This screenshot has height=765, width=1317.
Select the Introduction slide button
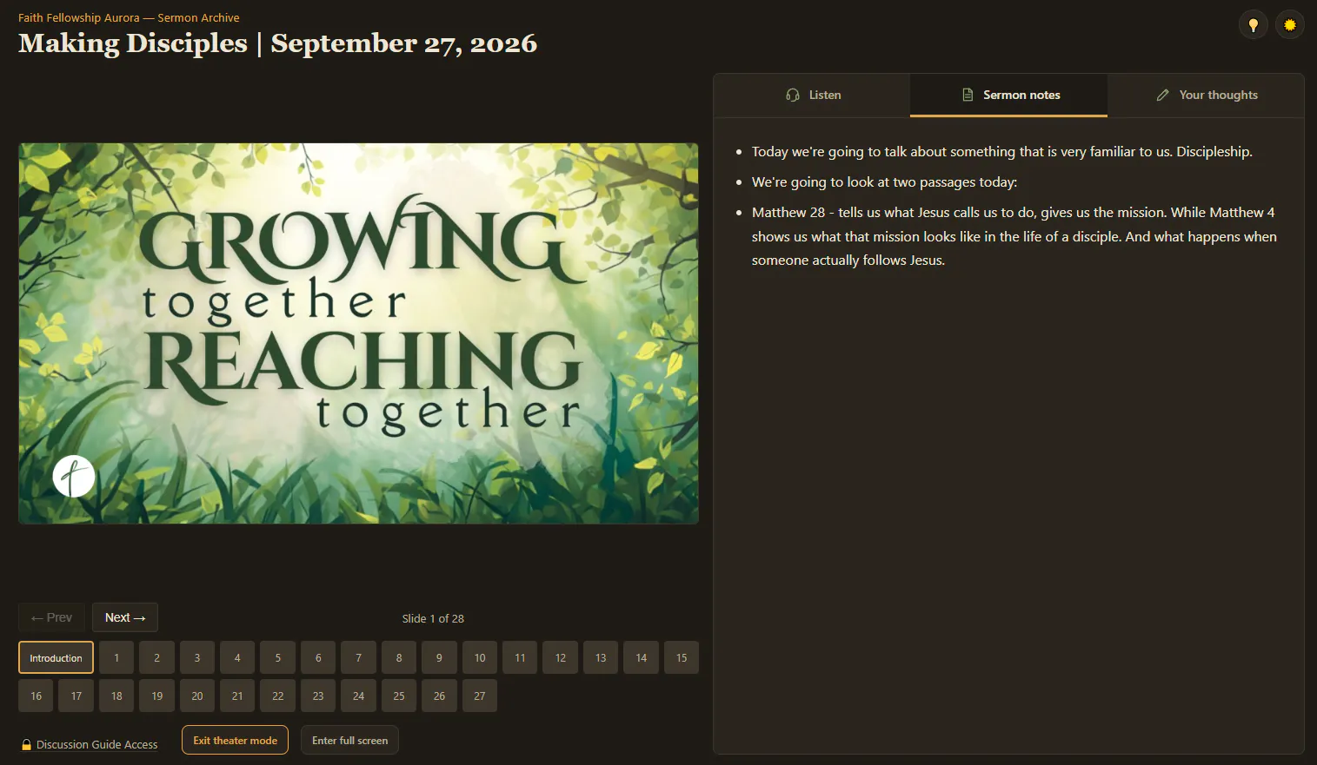pyautogui.click(x=56, y=657)
